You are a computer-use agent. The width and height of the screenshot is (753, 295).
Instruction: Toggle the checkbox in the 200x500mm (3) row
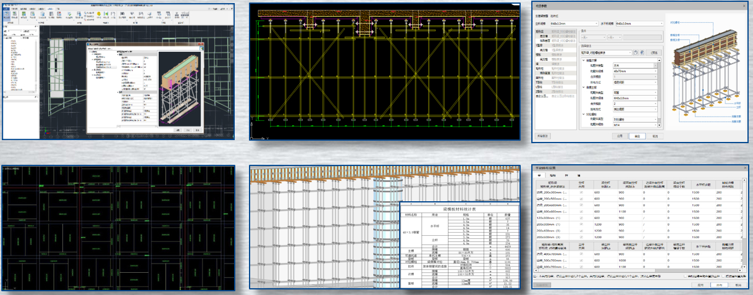coord(580,237)
